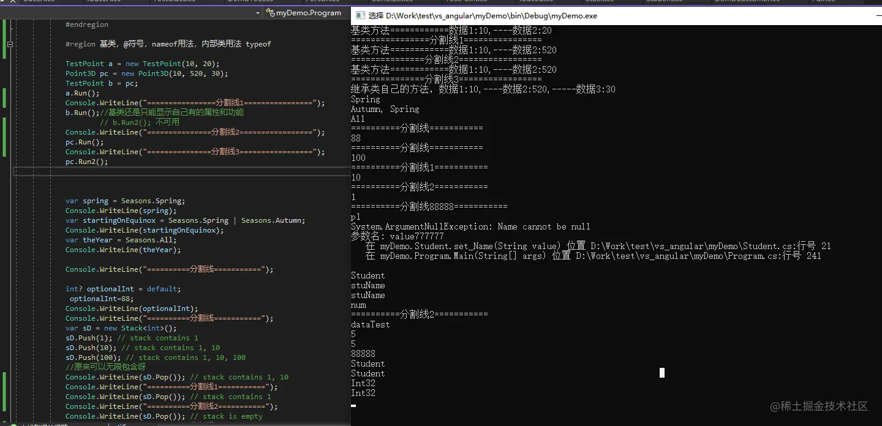The image size is (882, 426).
Task: Click the 'sD.Push(100);' line
Action: point(156,357)
